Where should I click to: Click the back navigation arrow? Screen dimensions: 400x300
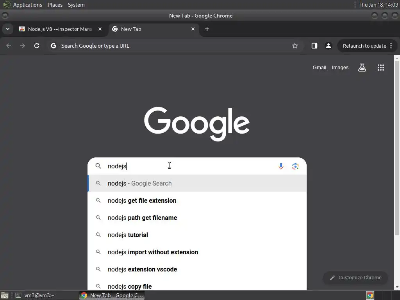click(x=9, y=46)
